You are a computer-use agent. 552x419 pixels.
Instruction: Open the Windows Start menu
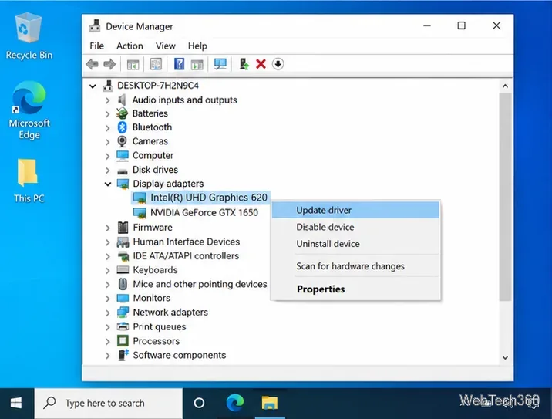[16, 403]
